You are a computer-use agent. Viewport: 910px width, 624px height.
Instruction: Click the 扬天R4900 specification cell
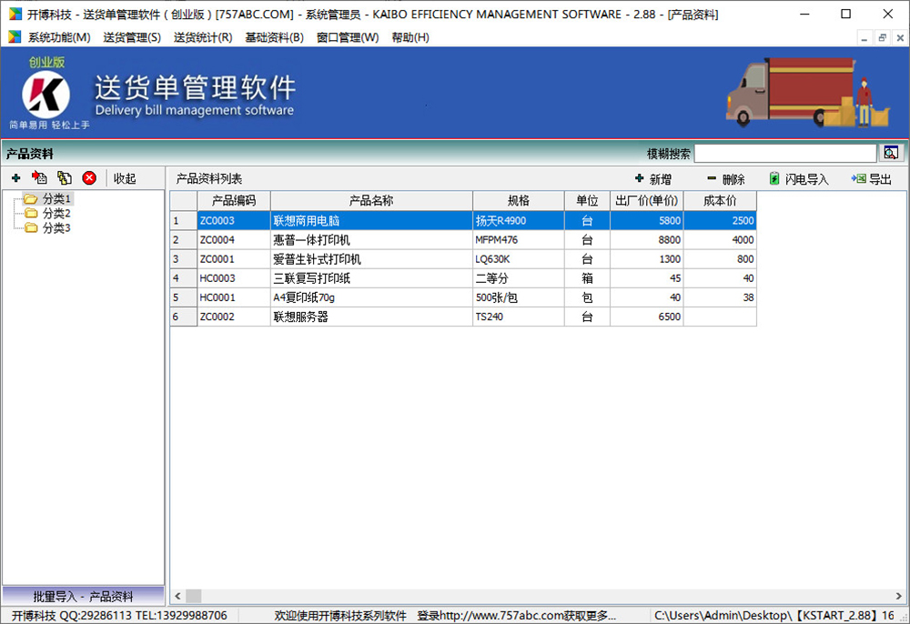519,220
